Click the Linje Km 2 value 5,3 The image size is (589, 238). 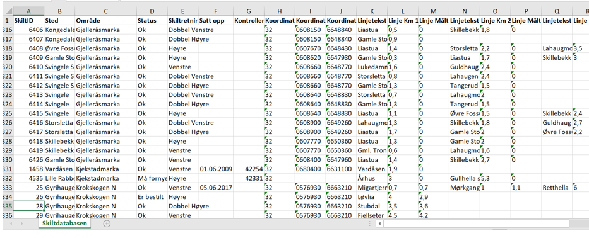495,178
